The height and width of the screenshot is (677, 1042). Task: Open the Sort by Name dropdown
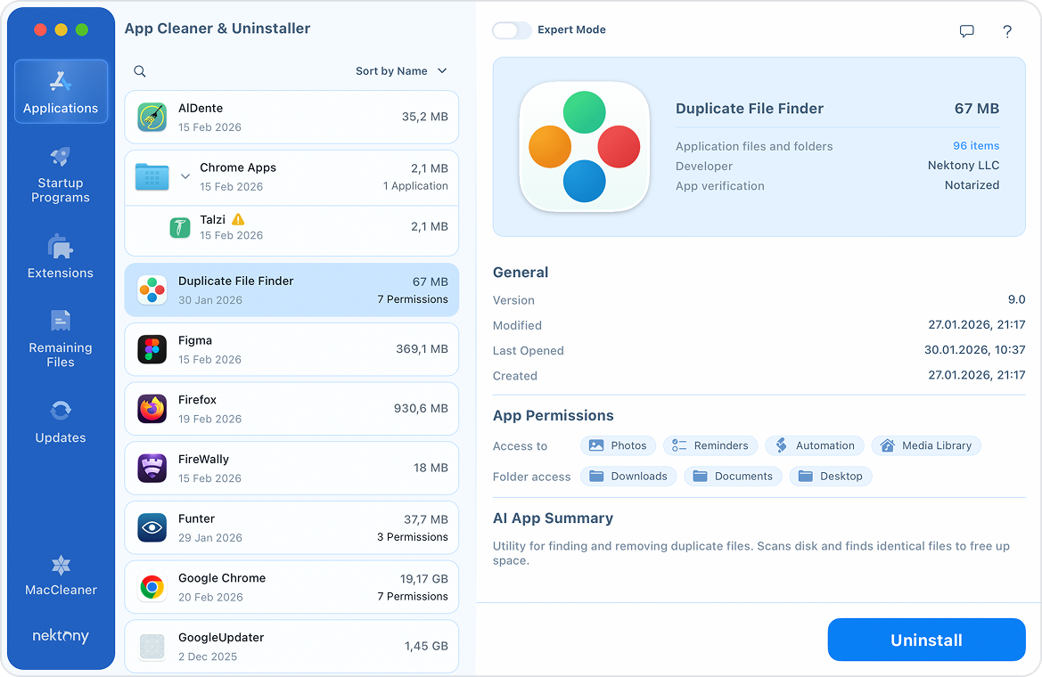tap(401, 70)
